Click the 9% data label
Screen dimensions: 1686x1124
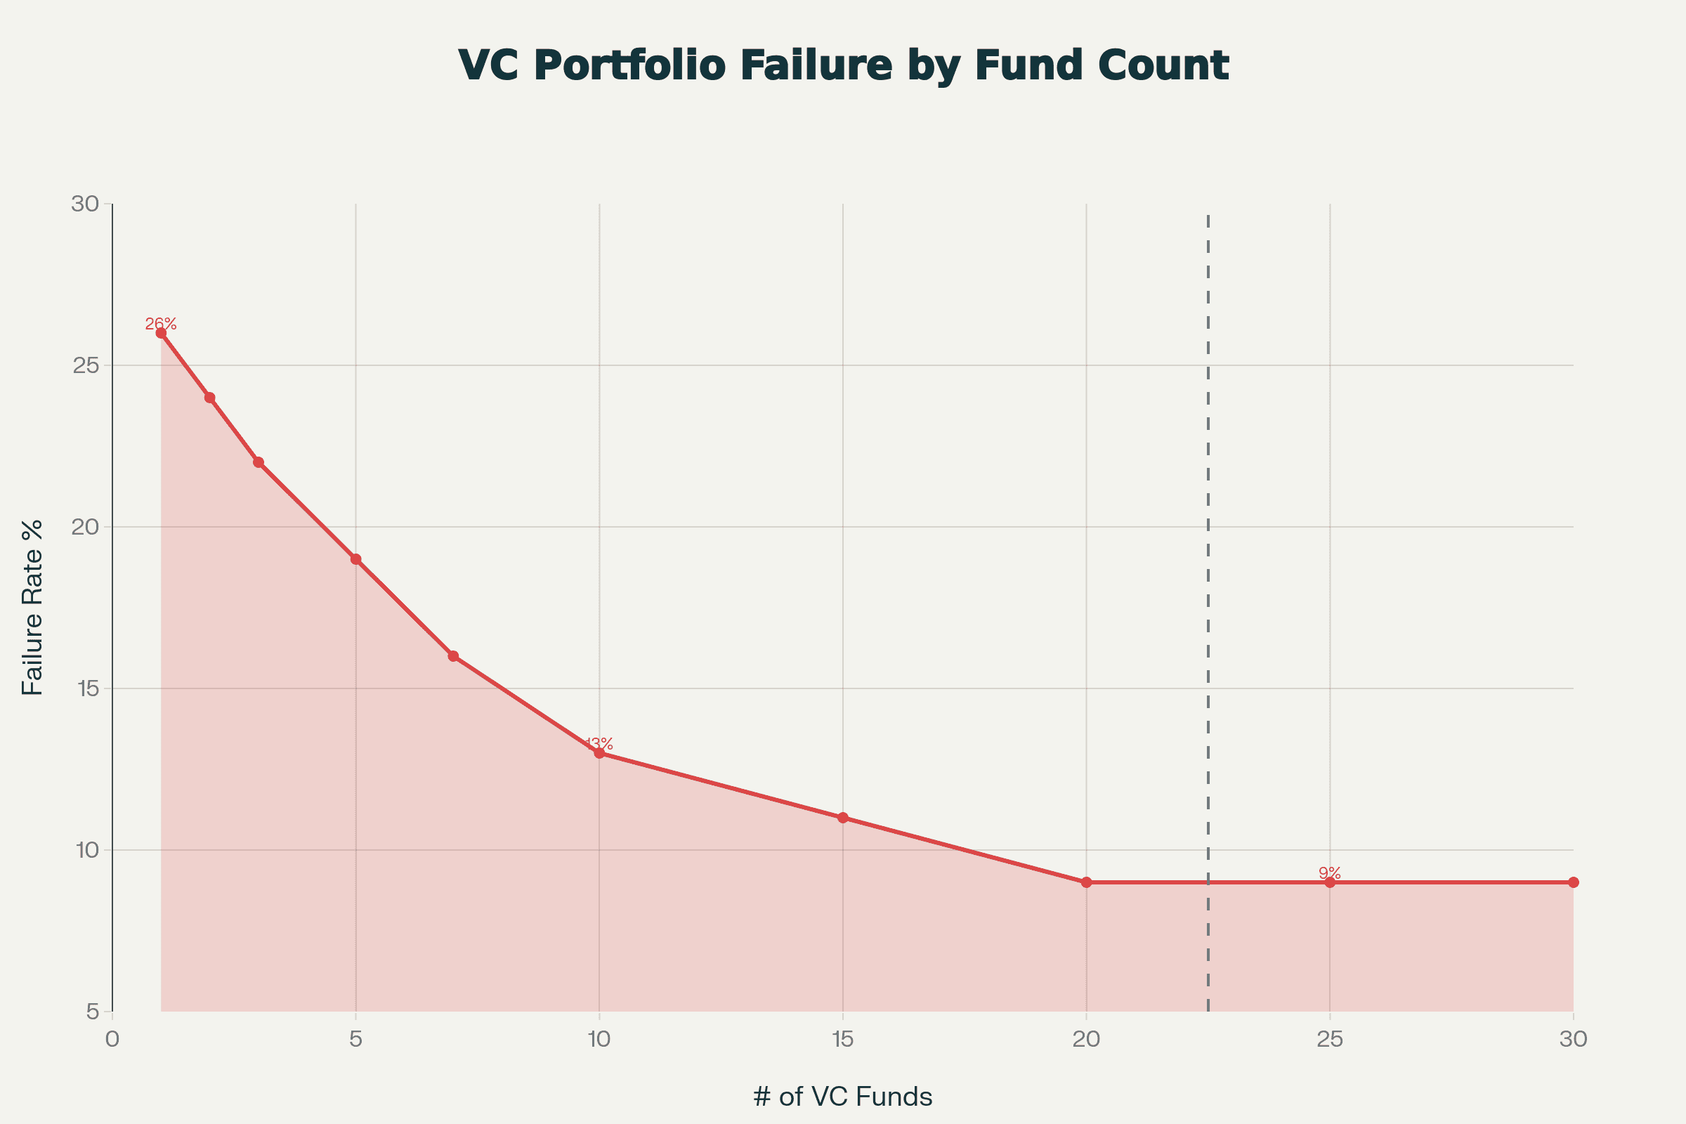(1330, 873)
